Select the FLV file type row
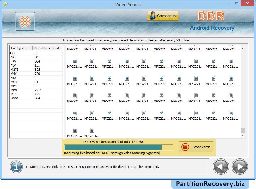 point(36,65)
